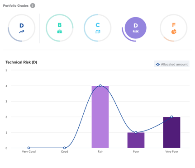Click the Very Poor axis label

[x=171, y=152]
